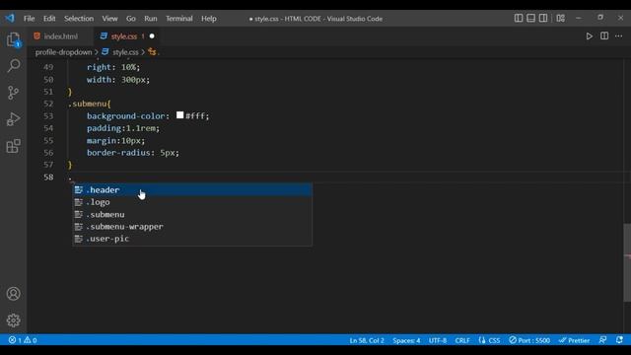Open the notifications bell icon

pos(619,340)
